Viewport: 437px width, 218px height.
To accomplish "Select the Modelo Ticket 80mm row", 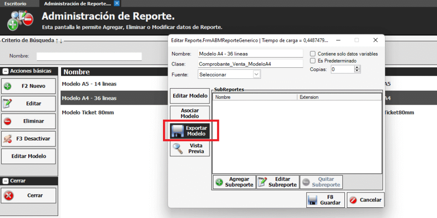I will click(x=88, y=112).
